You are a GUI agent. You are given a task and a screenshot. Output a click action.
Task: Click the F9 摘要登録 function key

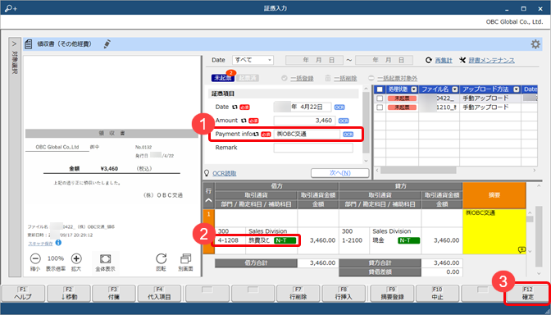click(x=392, y=293)
